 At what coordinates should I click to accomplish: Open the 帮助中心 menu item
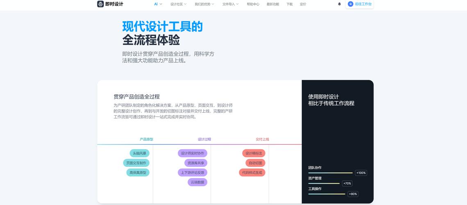tap(253, 4)
